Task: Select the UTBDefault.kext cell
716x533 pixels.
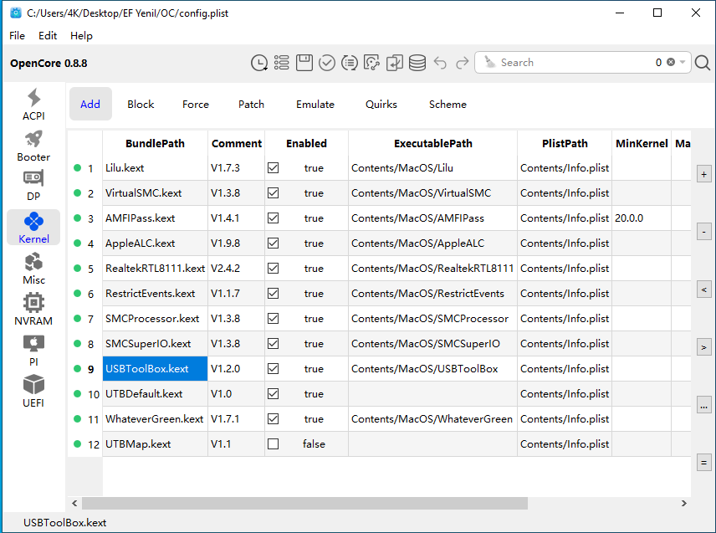Action: click(x=155, y=394)
